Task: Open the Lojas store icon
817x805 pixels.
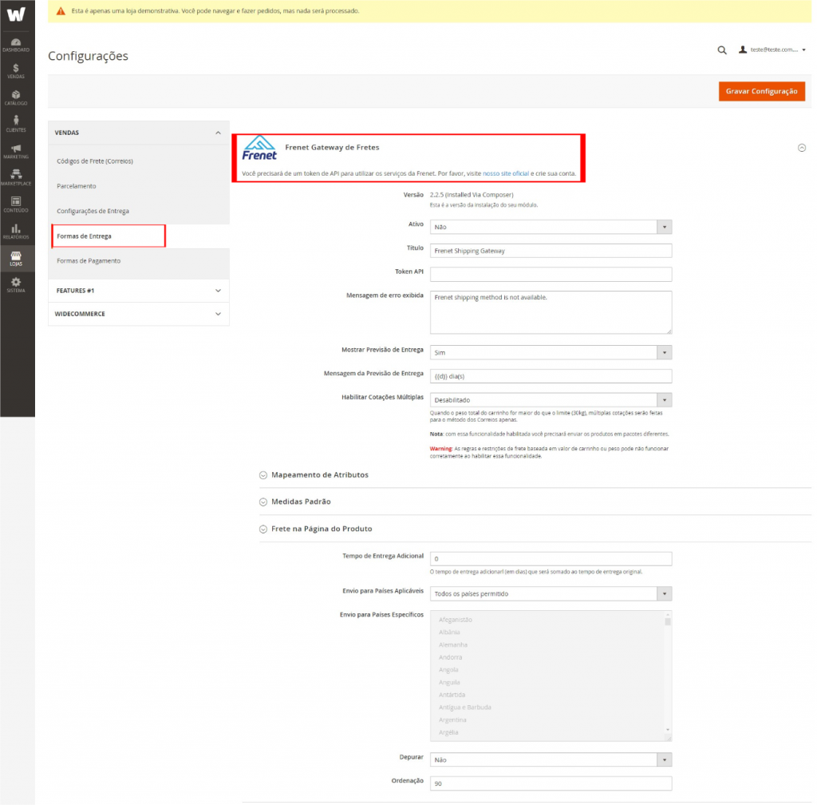Action: [x=16, y=259]
